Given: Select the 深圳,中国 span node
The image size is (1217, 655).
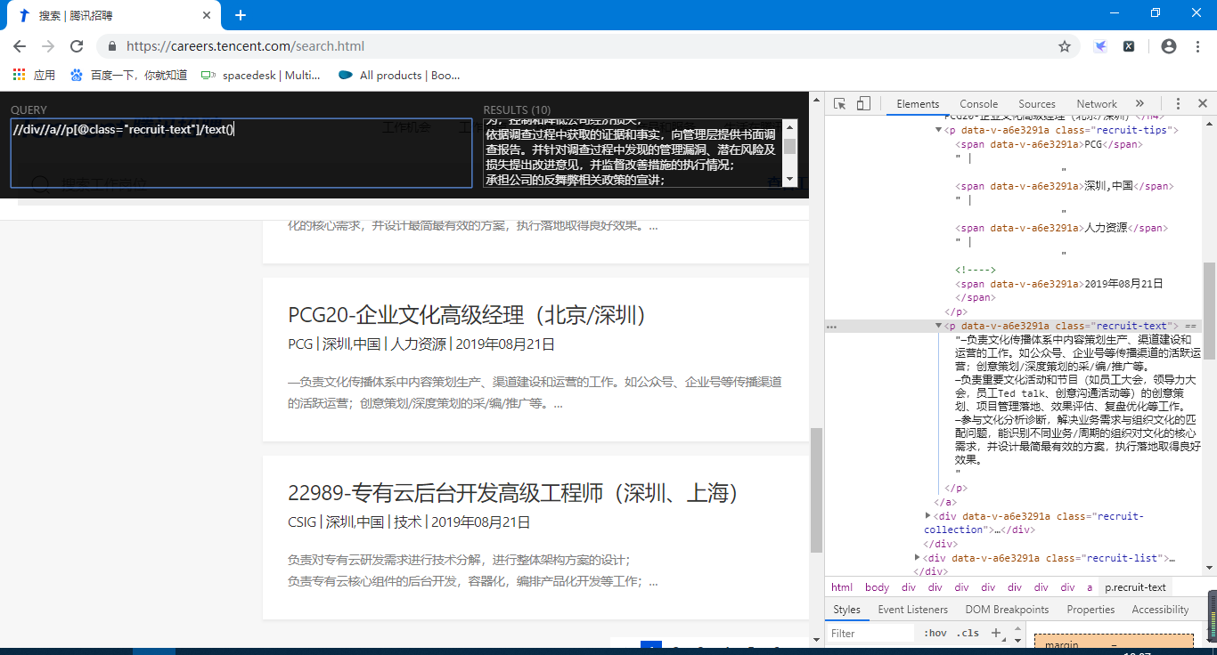Looking at the screenshot, I should [1065, 186].
